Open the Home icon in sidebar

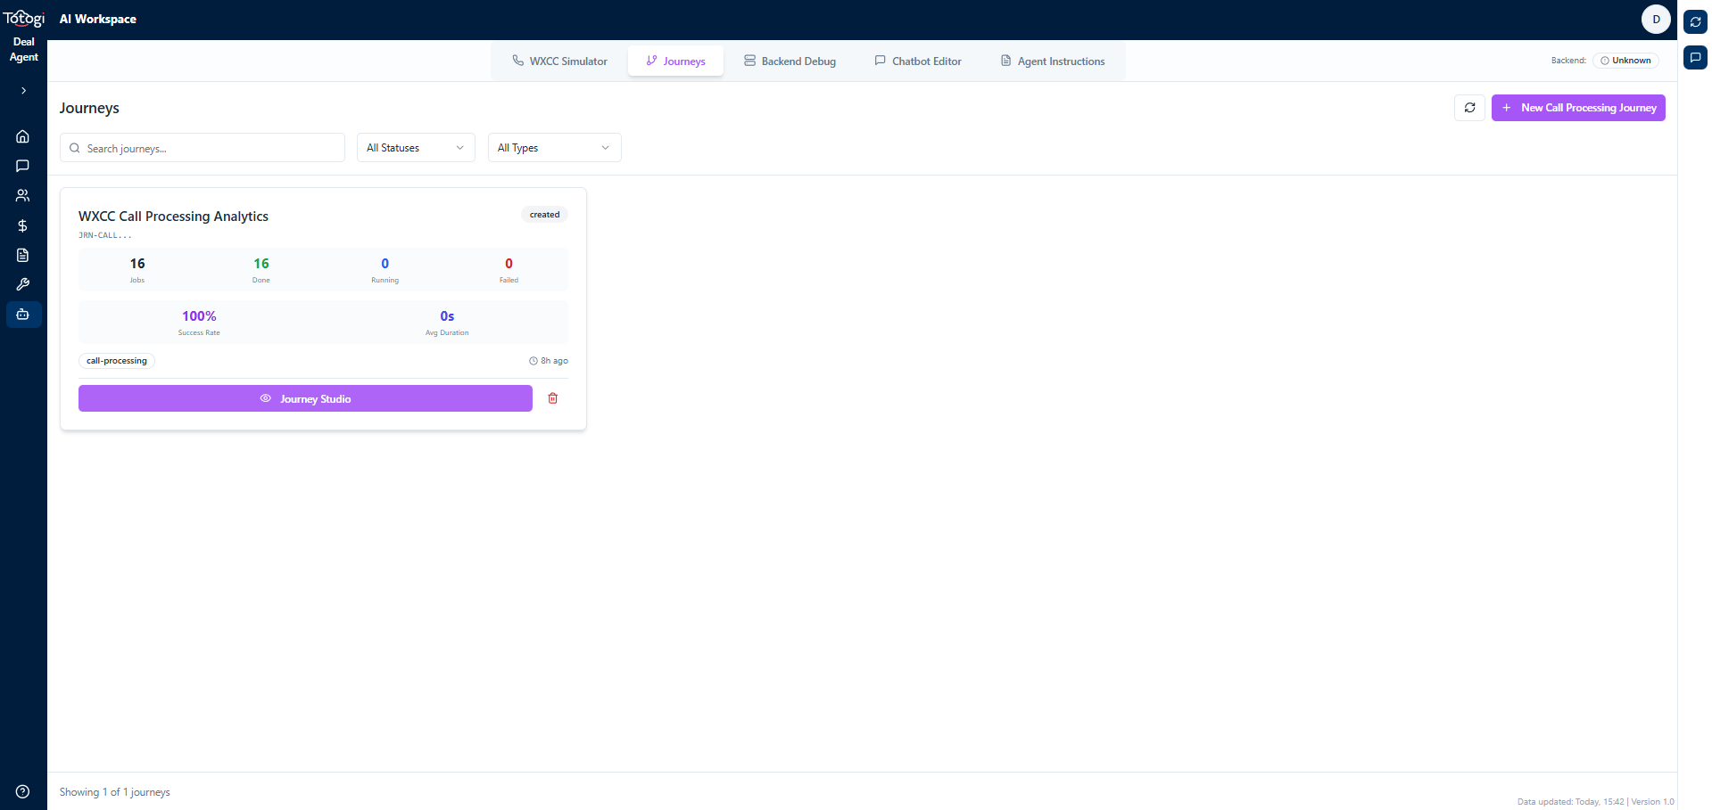click(23, 136)
